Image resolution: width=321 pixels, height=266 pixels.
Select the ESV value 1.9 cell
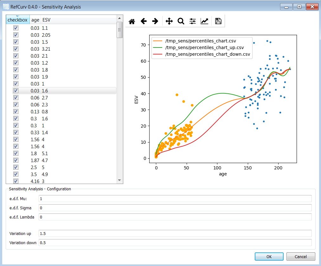coord(45,77)
